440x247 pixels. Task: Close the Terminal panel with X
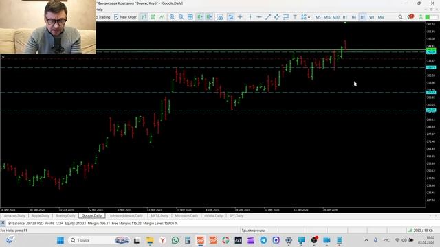click(x=3, y=223)
